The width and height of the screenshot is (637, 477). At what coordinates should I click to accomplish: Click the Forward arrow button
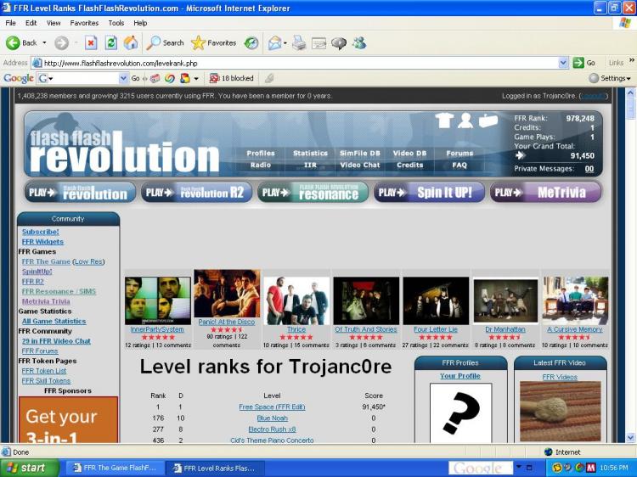(x=61, y=42)
